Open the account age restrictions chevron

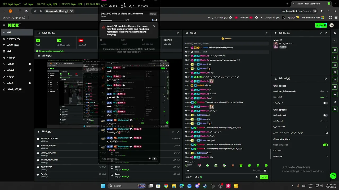coord(327,91)
